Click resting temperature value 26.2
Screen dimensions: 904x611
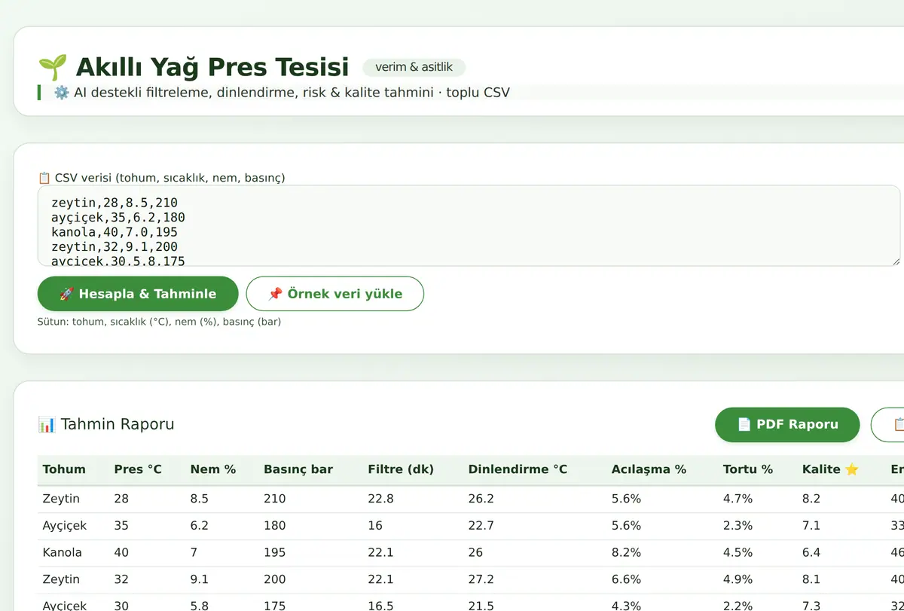pos(481,498)
